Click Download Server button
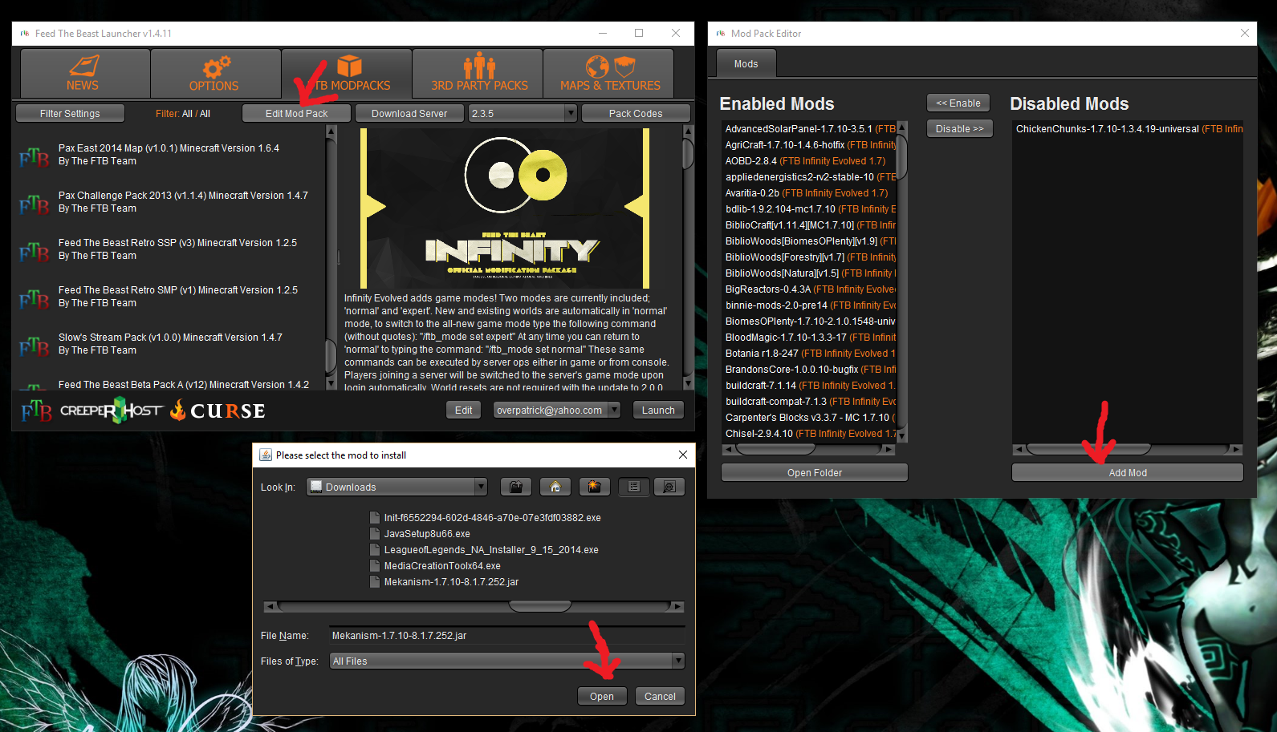Screen dimensions: 1277x732 click(x=409, y=114)
